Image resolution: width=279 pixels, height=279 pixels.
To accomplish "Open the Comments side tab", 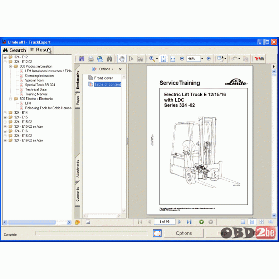I will (x=78, y=194).
